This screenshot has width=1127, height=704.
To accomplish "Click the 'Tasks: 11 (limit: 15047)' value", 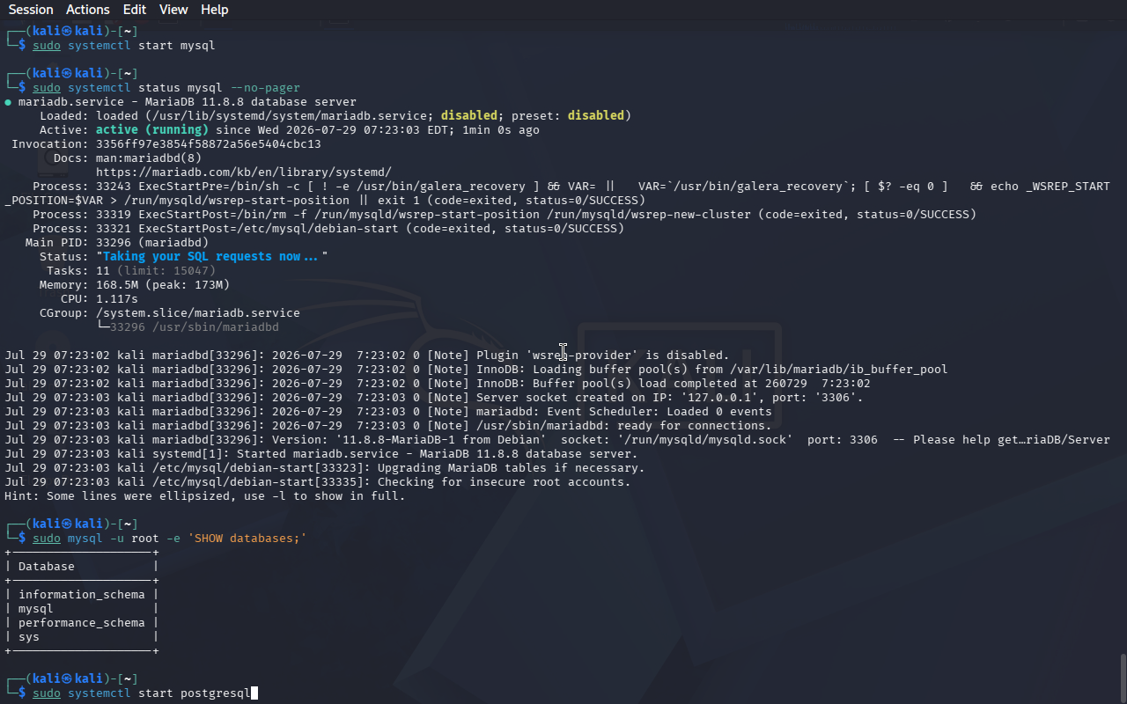I will point(156,271).
